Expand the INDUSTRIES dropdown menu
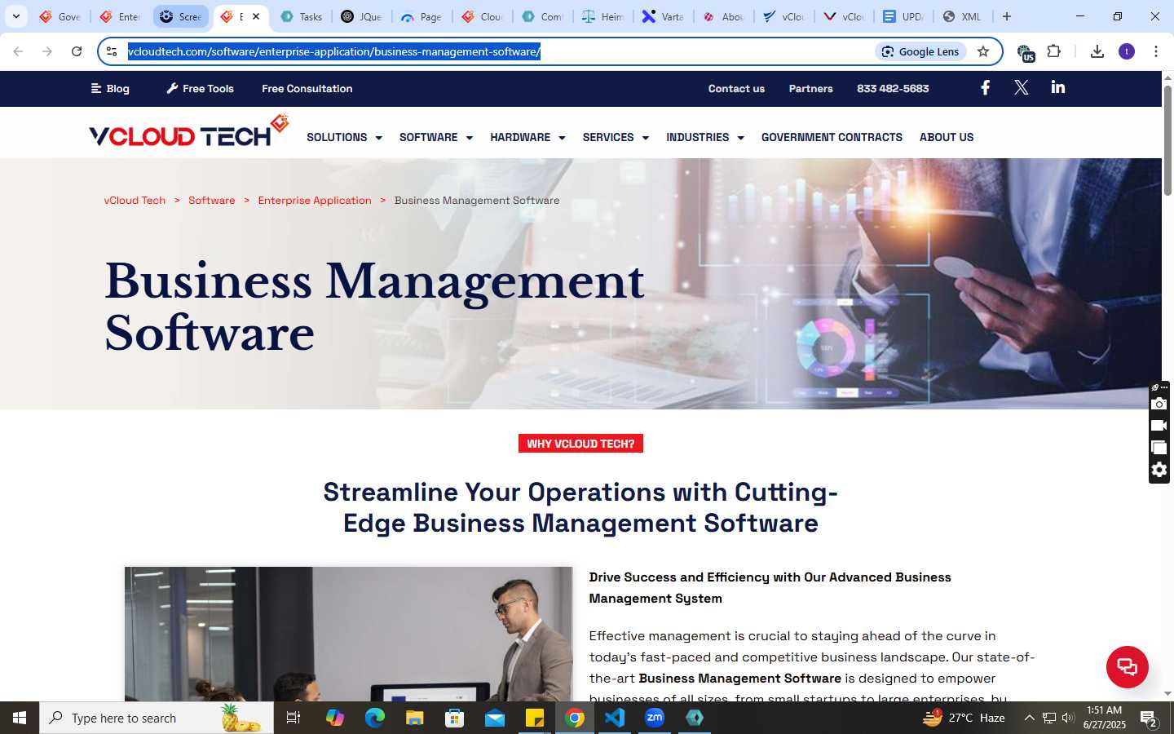Viewport: 1174px width, 734px height. (705, 137)
